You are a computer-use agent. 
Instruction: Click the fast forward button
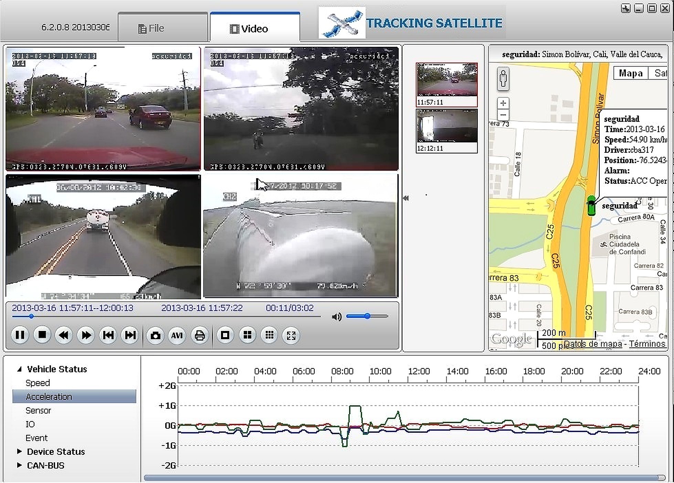pyautogui.click(x=86, y=335)
